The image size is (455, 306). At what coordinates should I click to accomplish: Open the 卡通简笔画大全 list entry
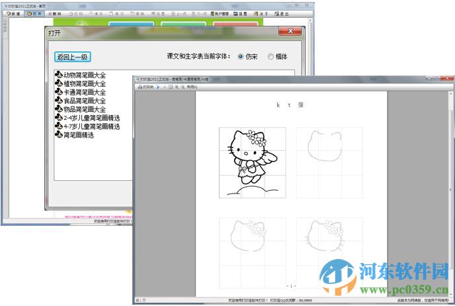[81, 92]
